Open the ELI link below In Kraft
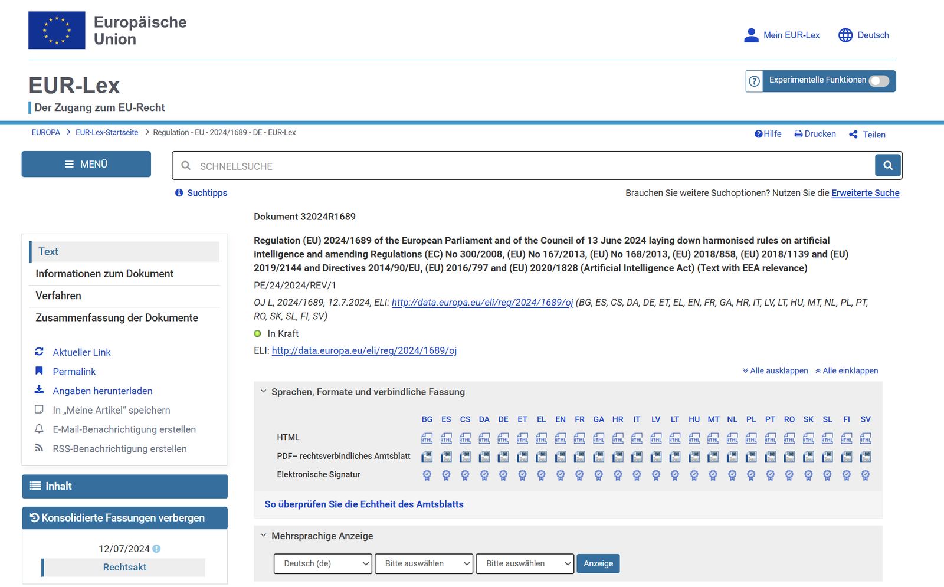 pyautogui.click(x=364, y=350)
